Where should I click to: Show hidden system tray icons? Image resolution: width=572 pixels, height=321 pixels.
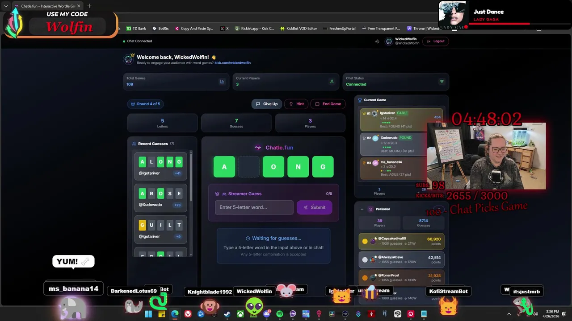[x=509, y=314]
